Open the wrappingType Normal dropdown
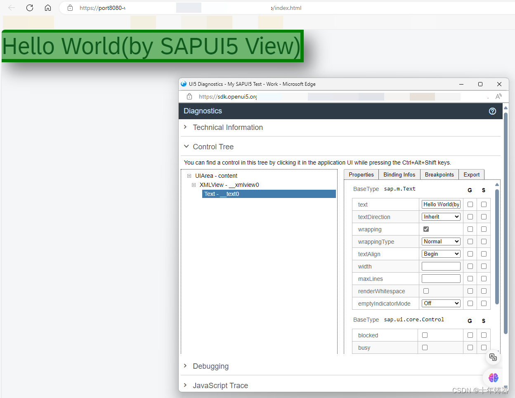 441,241
